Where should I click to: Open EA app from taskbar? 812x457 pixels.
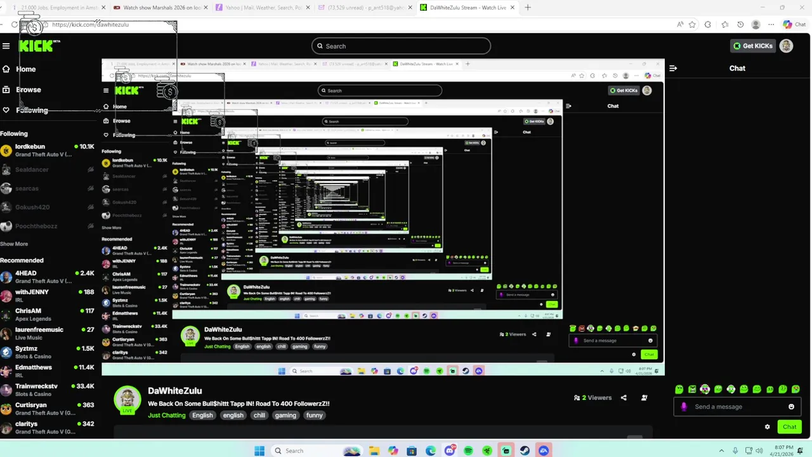pos(544,451)
